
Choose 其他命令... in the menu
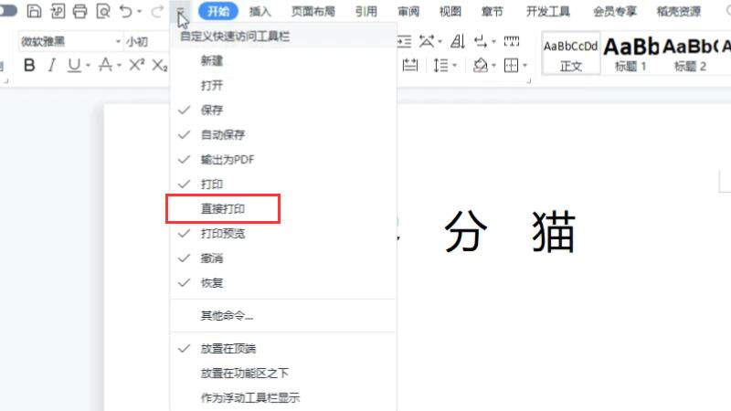pyautogui.click(x=283, y=315)
